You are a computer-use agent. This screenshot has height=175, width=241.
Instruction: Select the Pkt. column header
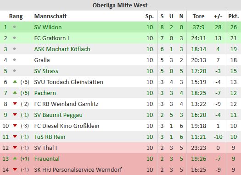tap(234, 16)
